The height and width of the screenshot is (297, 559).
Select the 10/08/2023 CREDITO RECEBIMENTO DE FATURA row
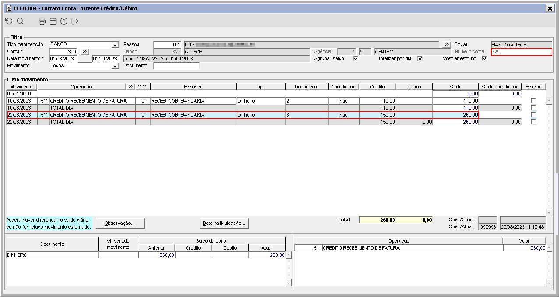click(264, 101)
